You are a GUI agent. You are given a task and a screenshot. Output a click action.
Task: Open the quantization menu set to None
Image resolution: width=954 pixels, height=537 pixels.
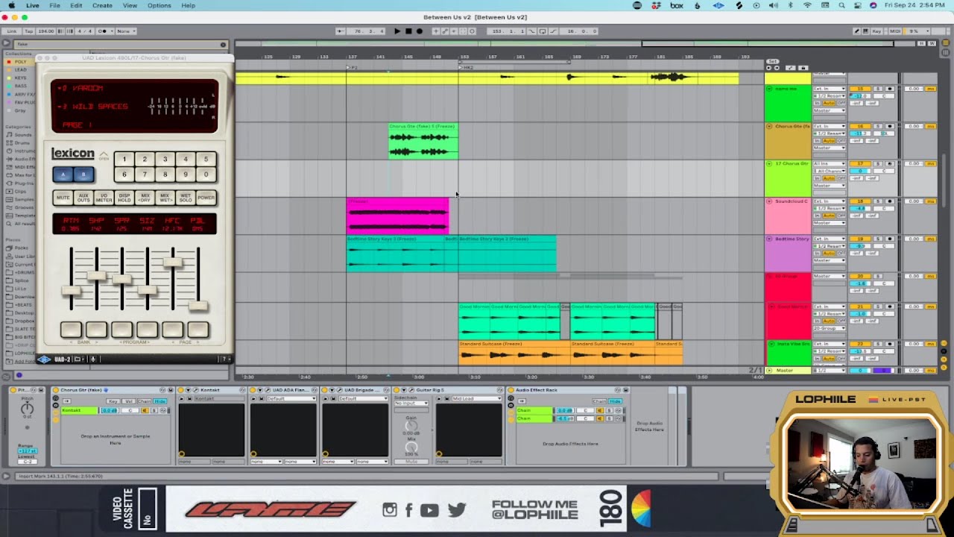pos(125,31)
